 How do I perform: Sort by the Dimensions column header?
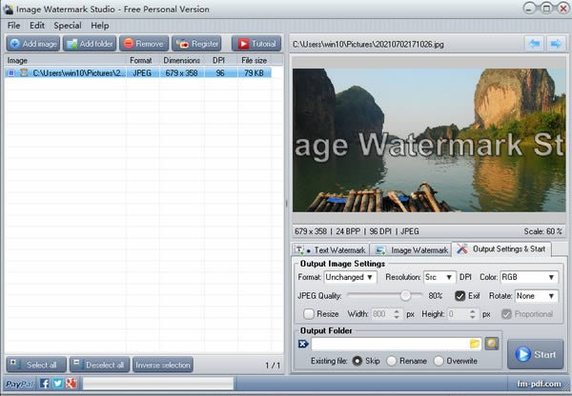tap(182, 61)
